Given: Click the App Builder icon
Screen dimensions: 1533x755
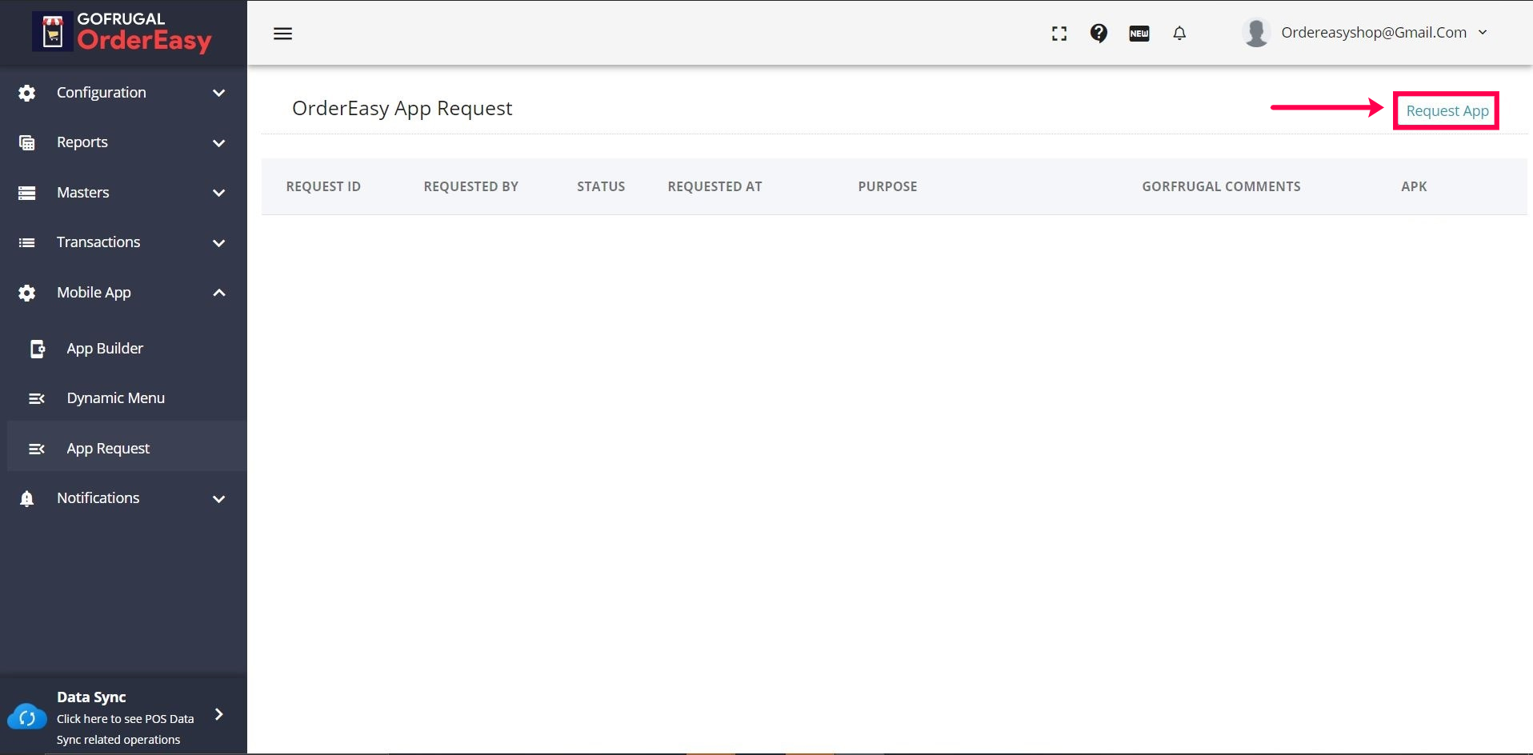Looking at the screenshot, I should [38, 349].
